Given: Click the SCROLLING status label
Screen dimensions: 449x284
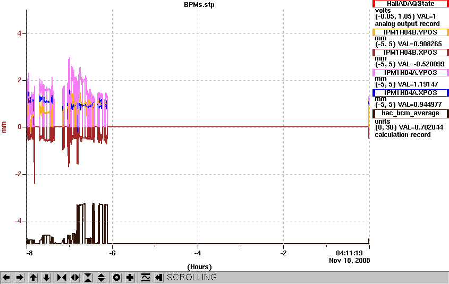Looking at the screenshot, I should [x=192, y=278].
